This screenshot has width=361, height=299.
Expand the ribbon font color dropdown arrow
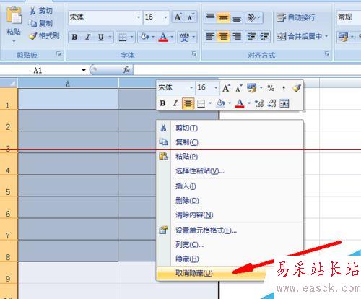(x=172, y=37)
